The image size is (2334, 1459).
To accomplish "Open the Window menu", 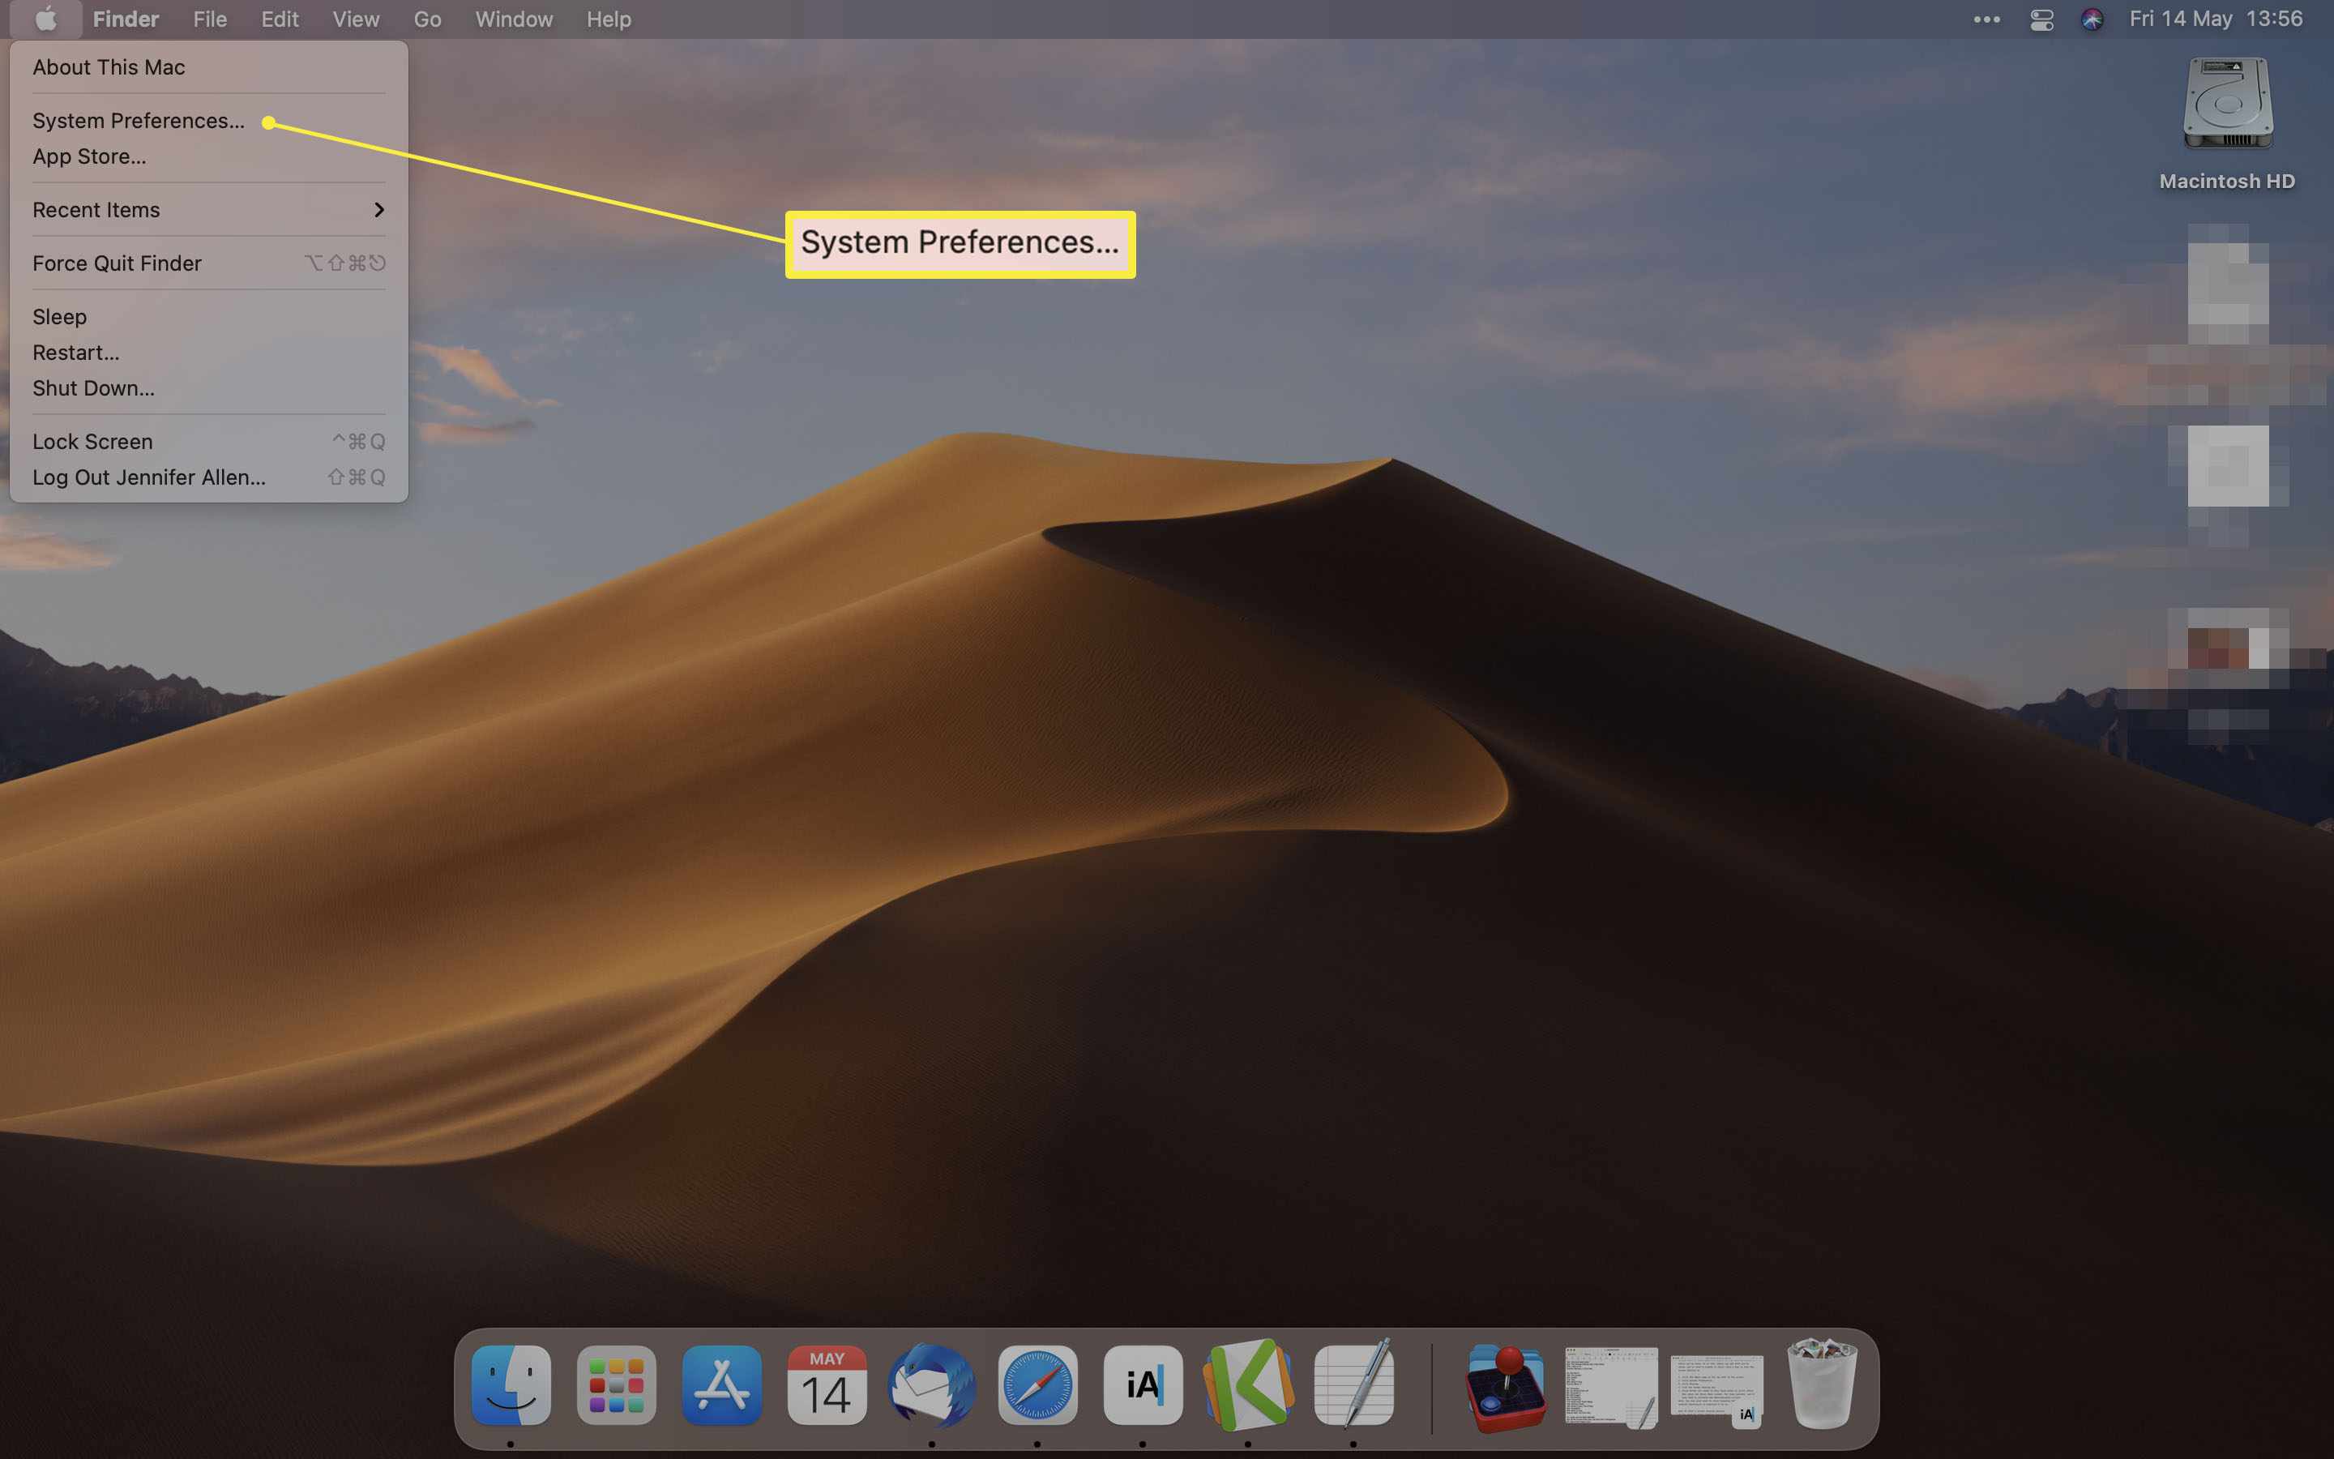I will 514,19.
